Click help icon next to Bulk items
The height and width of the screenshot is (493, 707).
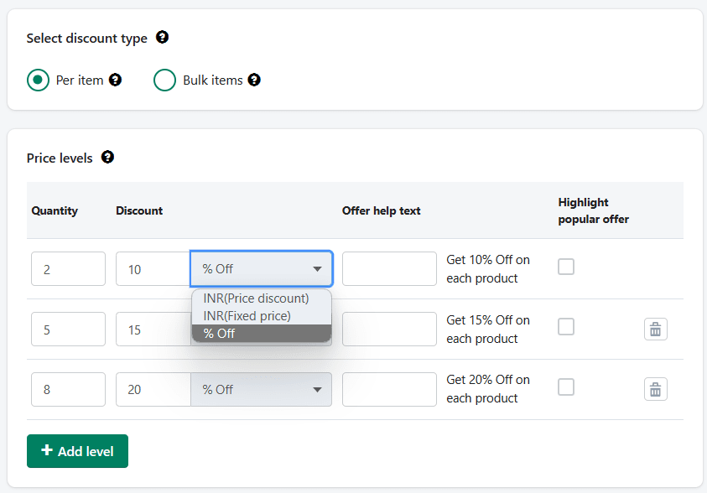pos(254,80)
